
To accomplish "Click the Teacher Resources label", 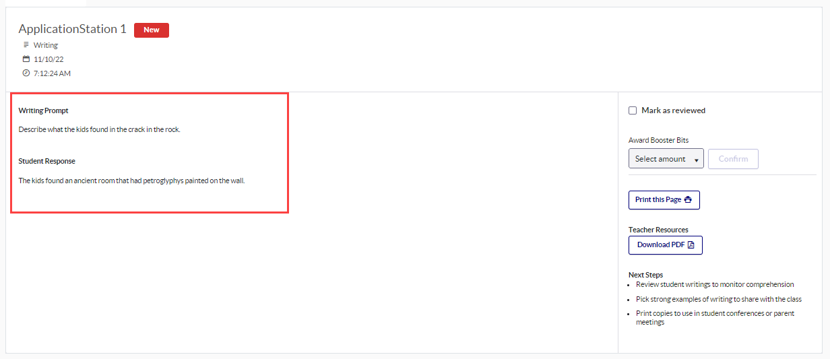I will click(658, 230).
